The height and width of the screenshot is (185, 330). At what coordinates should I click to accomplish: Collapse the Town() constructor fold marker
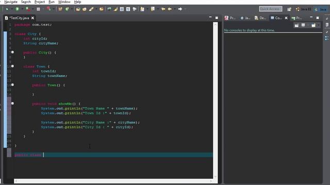[x=12, y=85]
